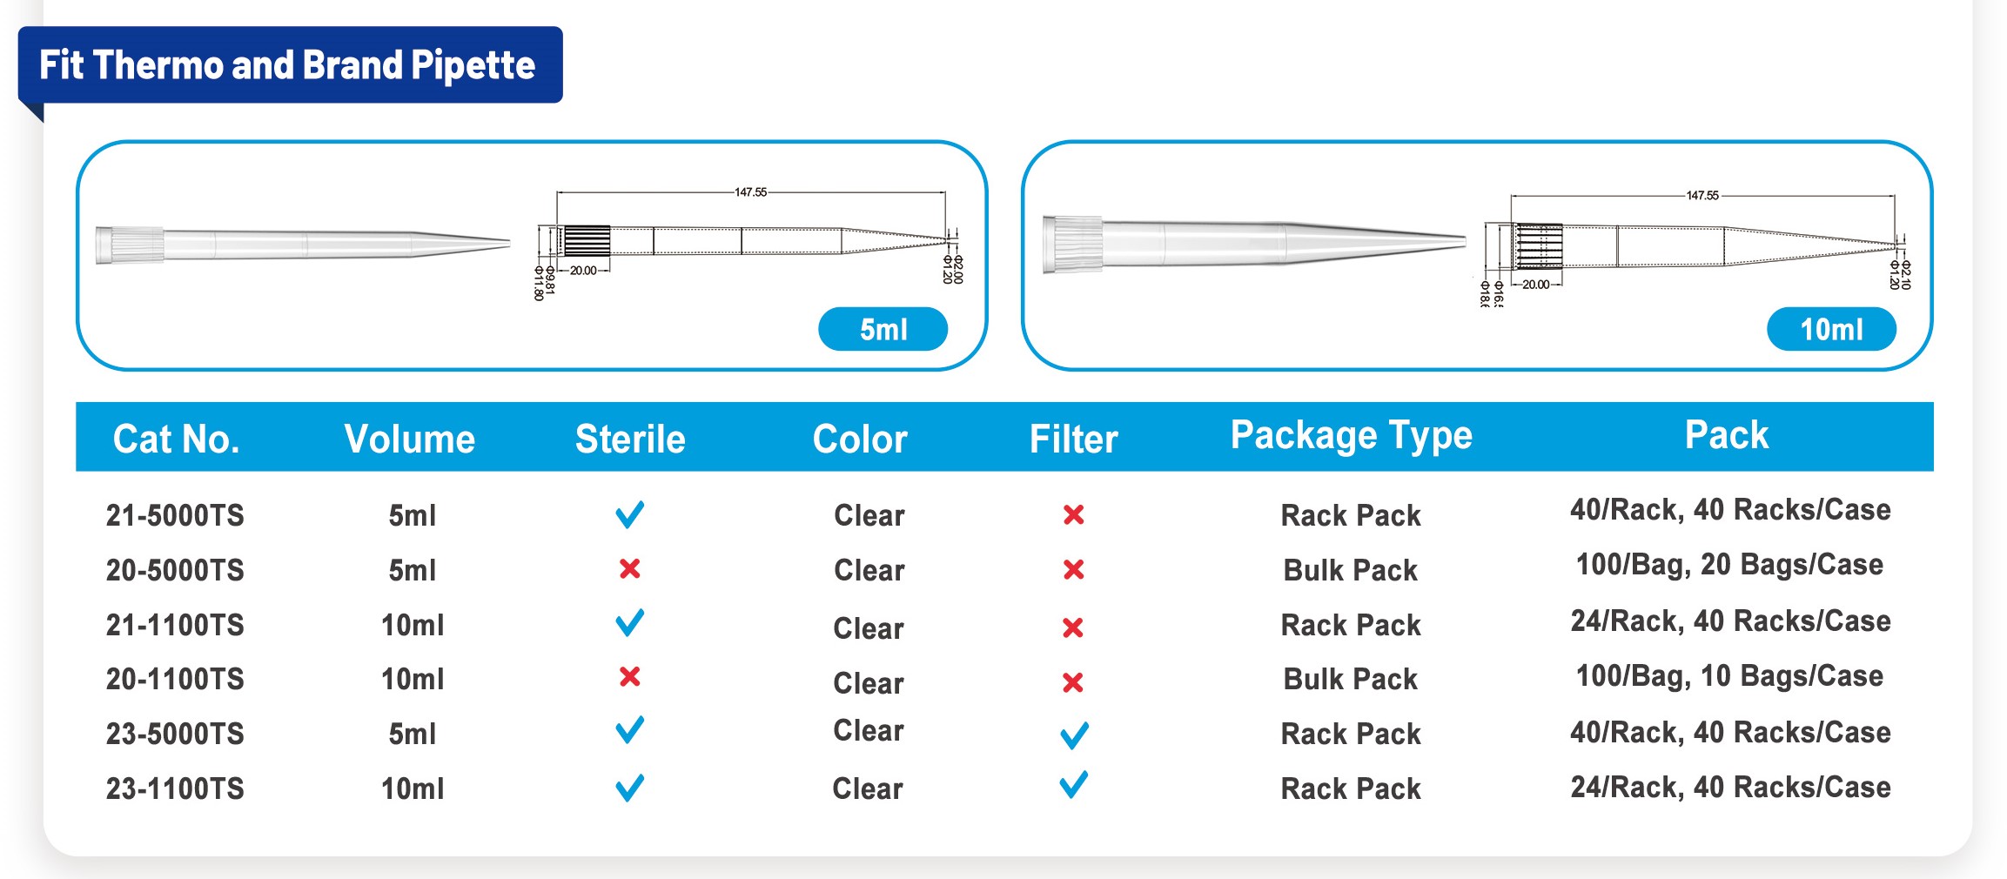Screen dimensions: 2007x879
Task: Click the Sterile checkmark for 23-1100TS
Action: pos(629,788)
